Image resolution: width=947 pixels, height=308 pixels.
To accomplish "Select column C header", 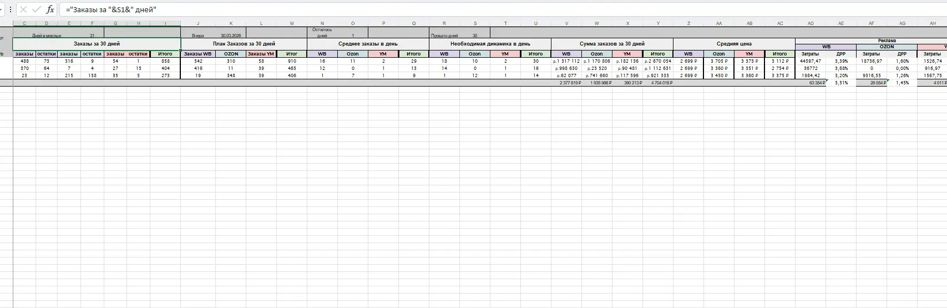I will point(24,23).
